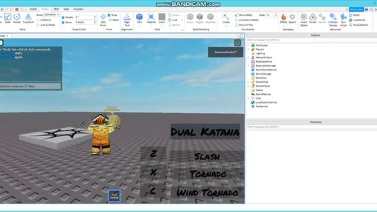Toggle Show Welds option
The width and height of the screenshot is (377, 212).
(x=244, y=15)
